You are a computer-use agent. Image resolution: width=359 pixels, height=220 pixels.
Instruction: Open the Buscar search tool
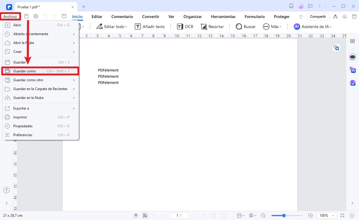[246, 27]
